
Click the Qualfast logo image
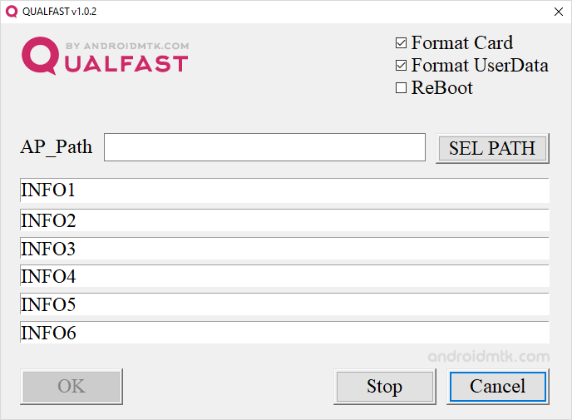[105, 56]
